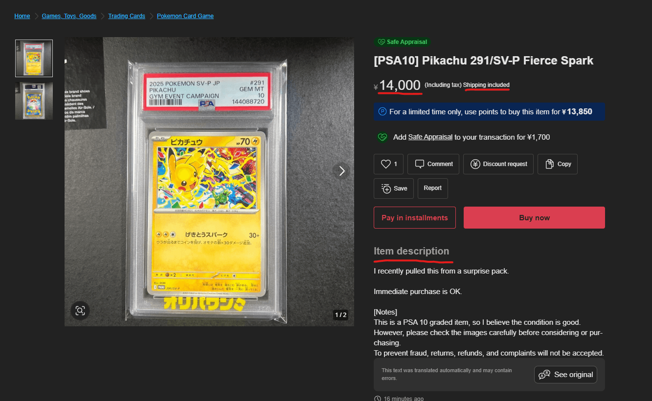Image resolution: width=652 pixels, height=401 pixels.
Task: Click the translate icon beside See original
Action: click(x=544, y=375)
